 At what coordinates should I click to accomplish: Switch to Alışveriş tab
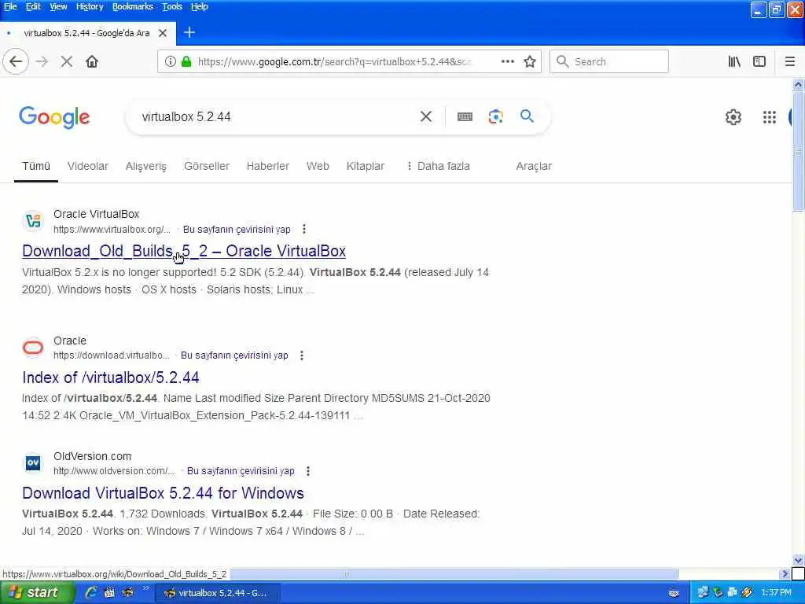[145, 166]
